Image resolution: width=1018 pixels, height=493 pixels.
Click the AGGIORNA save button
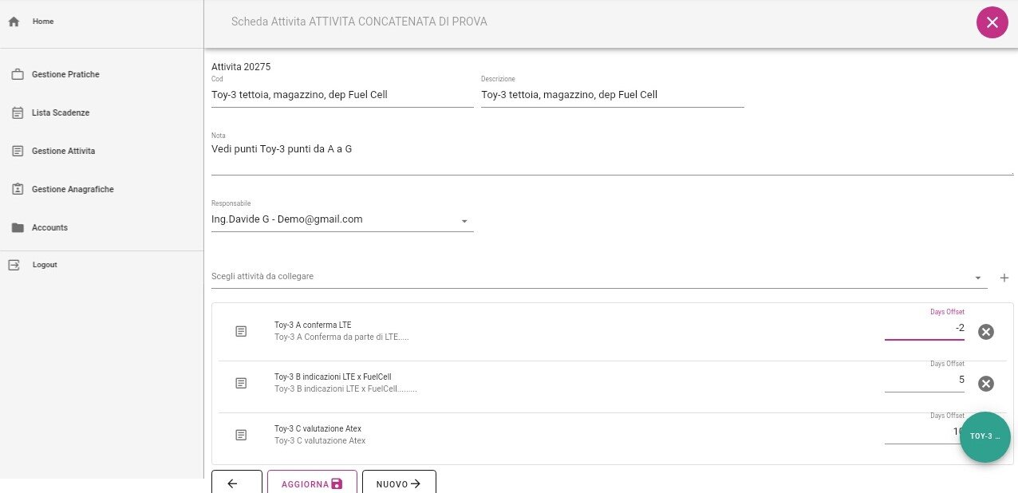(x=312, y=482)
